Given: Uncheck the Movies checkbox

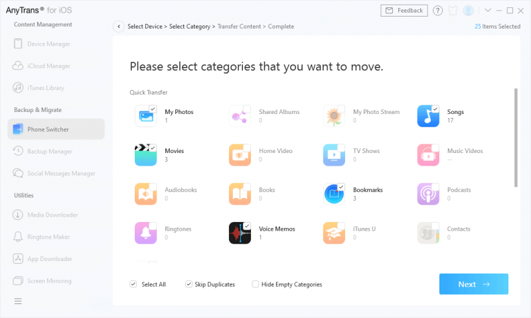Looking at the screenshot, I should [x=153, y=148].
